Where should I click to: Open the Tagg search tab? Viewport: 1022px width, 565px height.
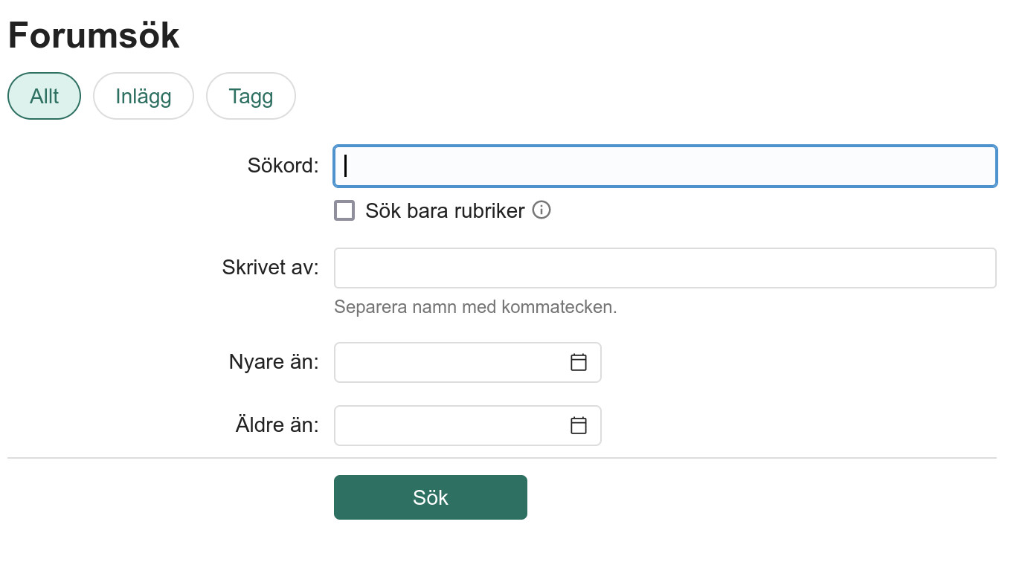pos(251,96)
